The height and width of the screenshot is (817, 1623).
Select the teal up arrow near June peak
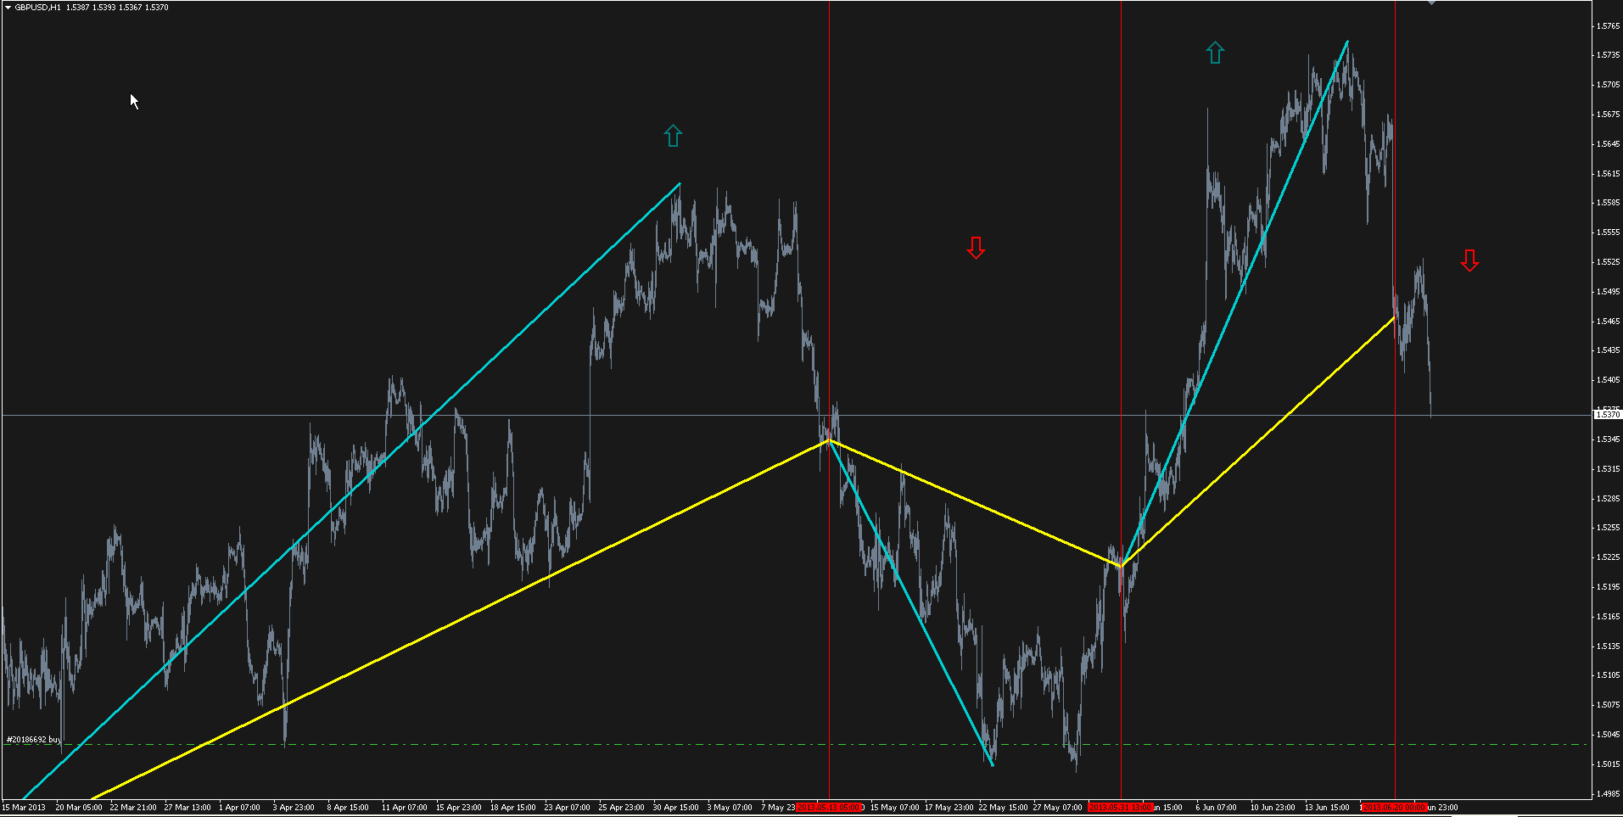1215,53
